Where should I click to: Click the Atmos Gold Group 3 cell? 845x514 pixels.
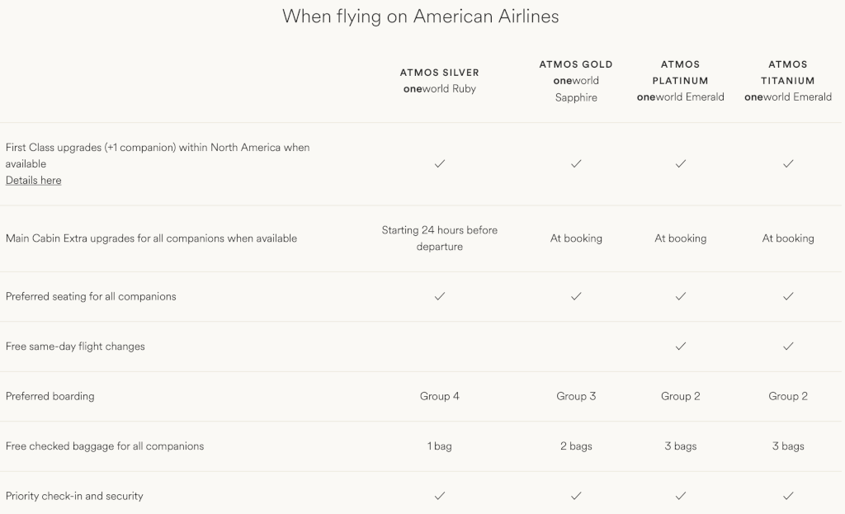pos(576,397)
